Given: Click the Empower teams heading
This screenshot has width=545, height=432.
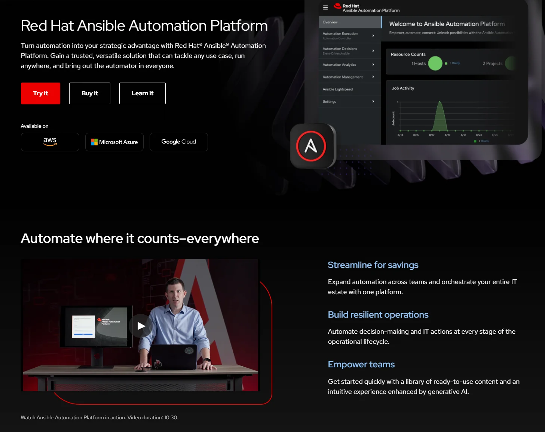Looking at the screenshot, I should pos(361,364).
